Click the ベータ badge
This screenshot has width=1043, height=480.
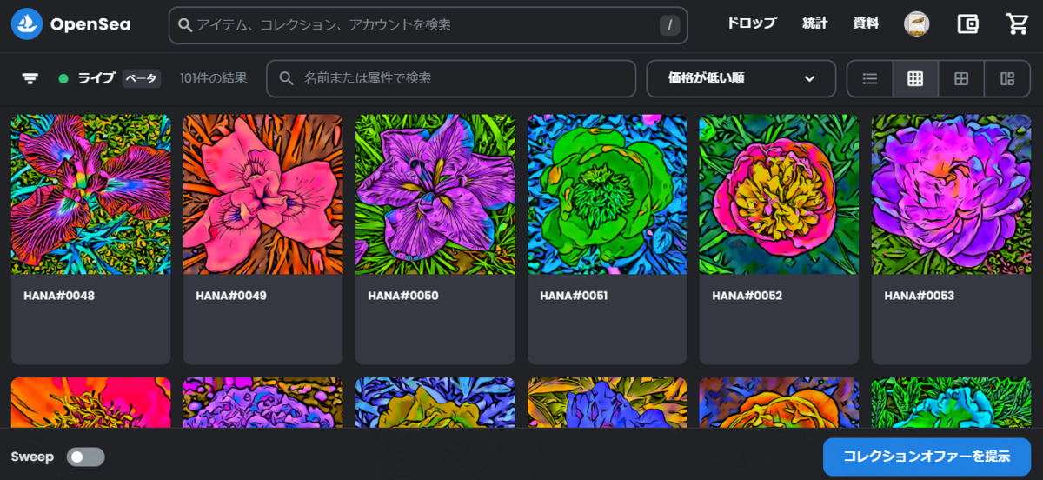point(142,78)
